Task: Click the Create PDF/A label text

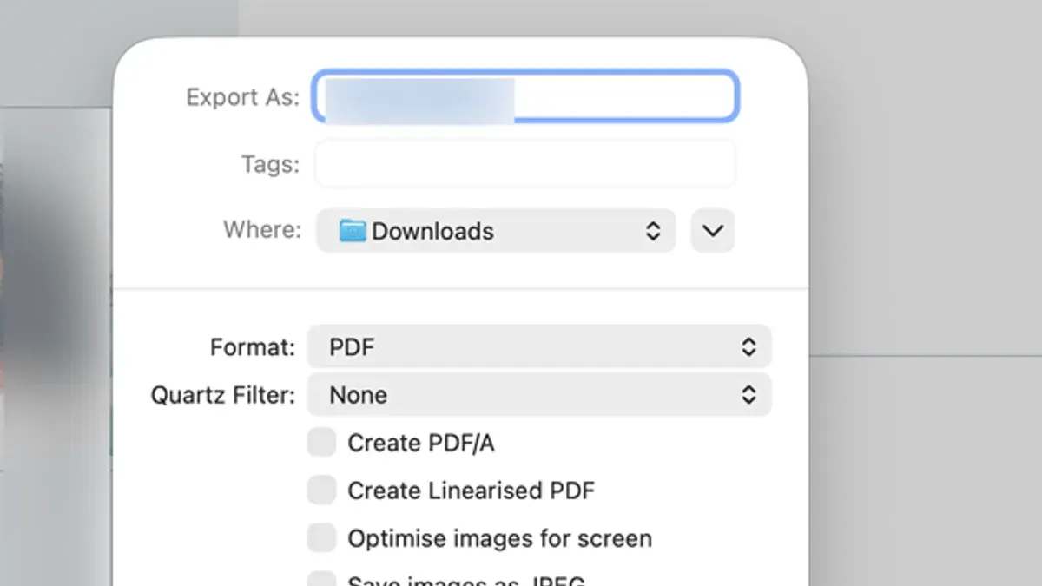Action: [x=421, y=444]
